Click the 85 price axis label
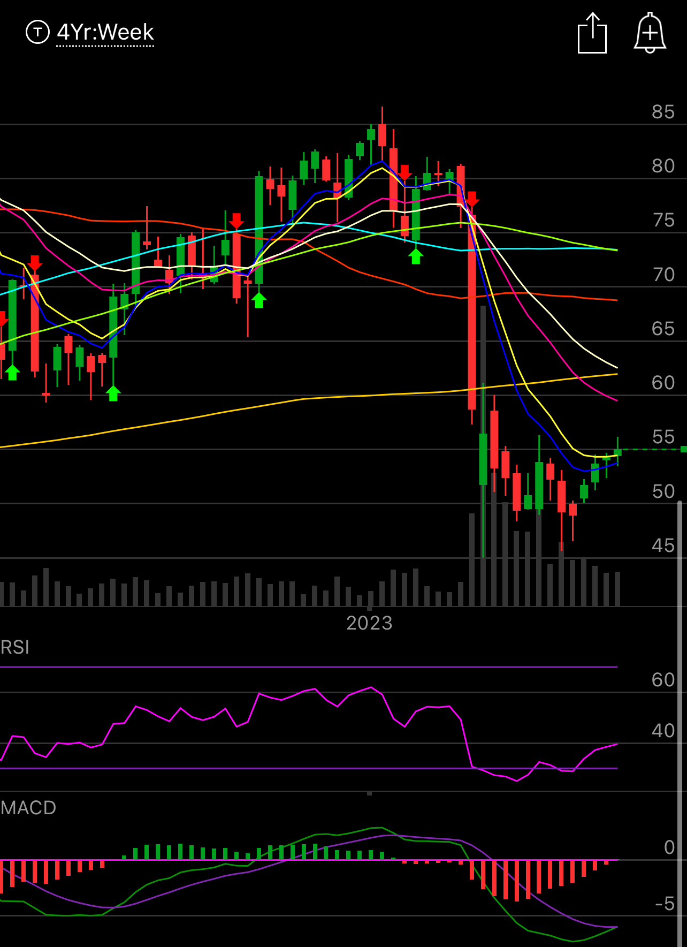 pyautogui.click(x=663, y=112)
